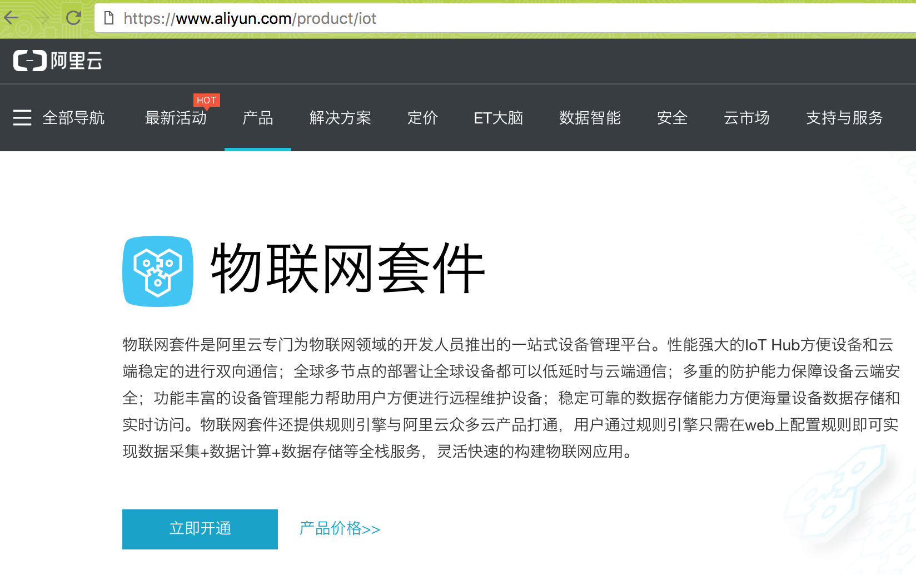Select the 产品 navigation tab
Image resolution: width=916 pixels, height=575 pixels.
click(257, 118)
